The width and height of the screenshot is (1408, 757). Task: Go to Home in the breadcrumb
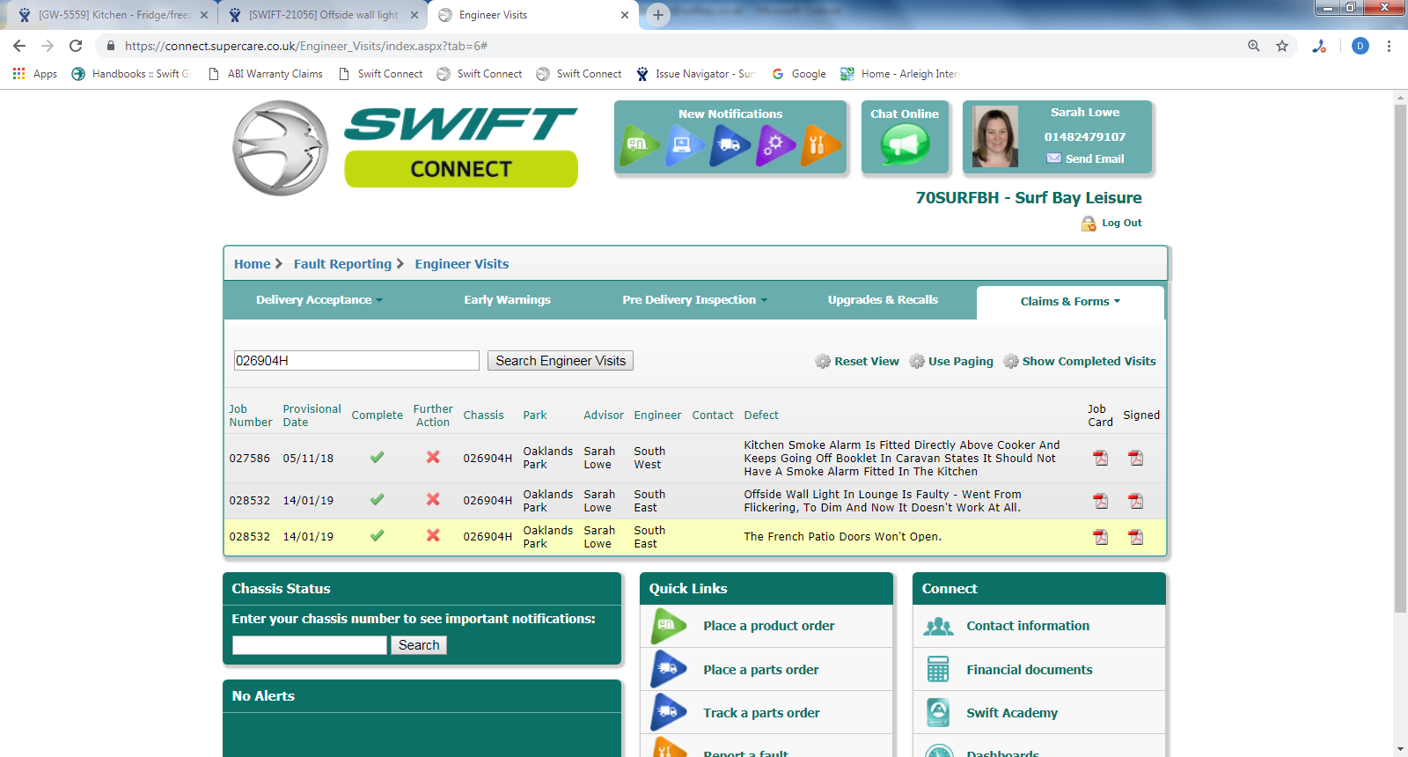[252, 264]
